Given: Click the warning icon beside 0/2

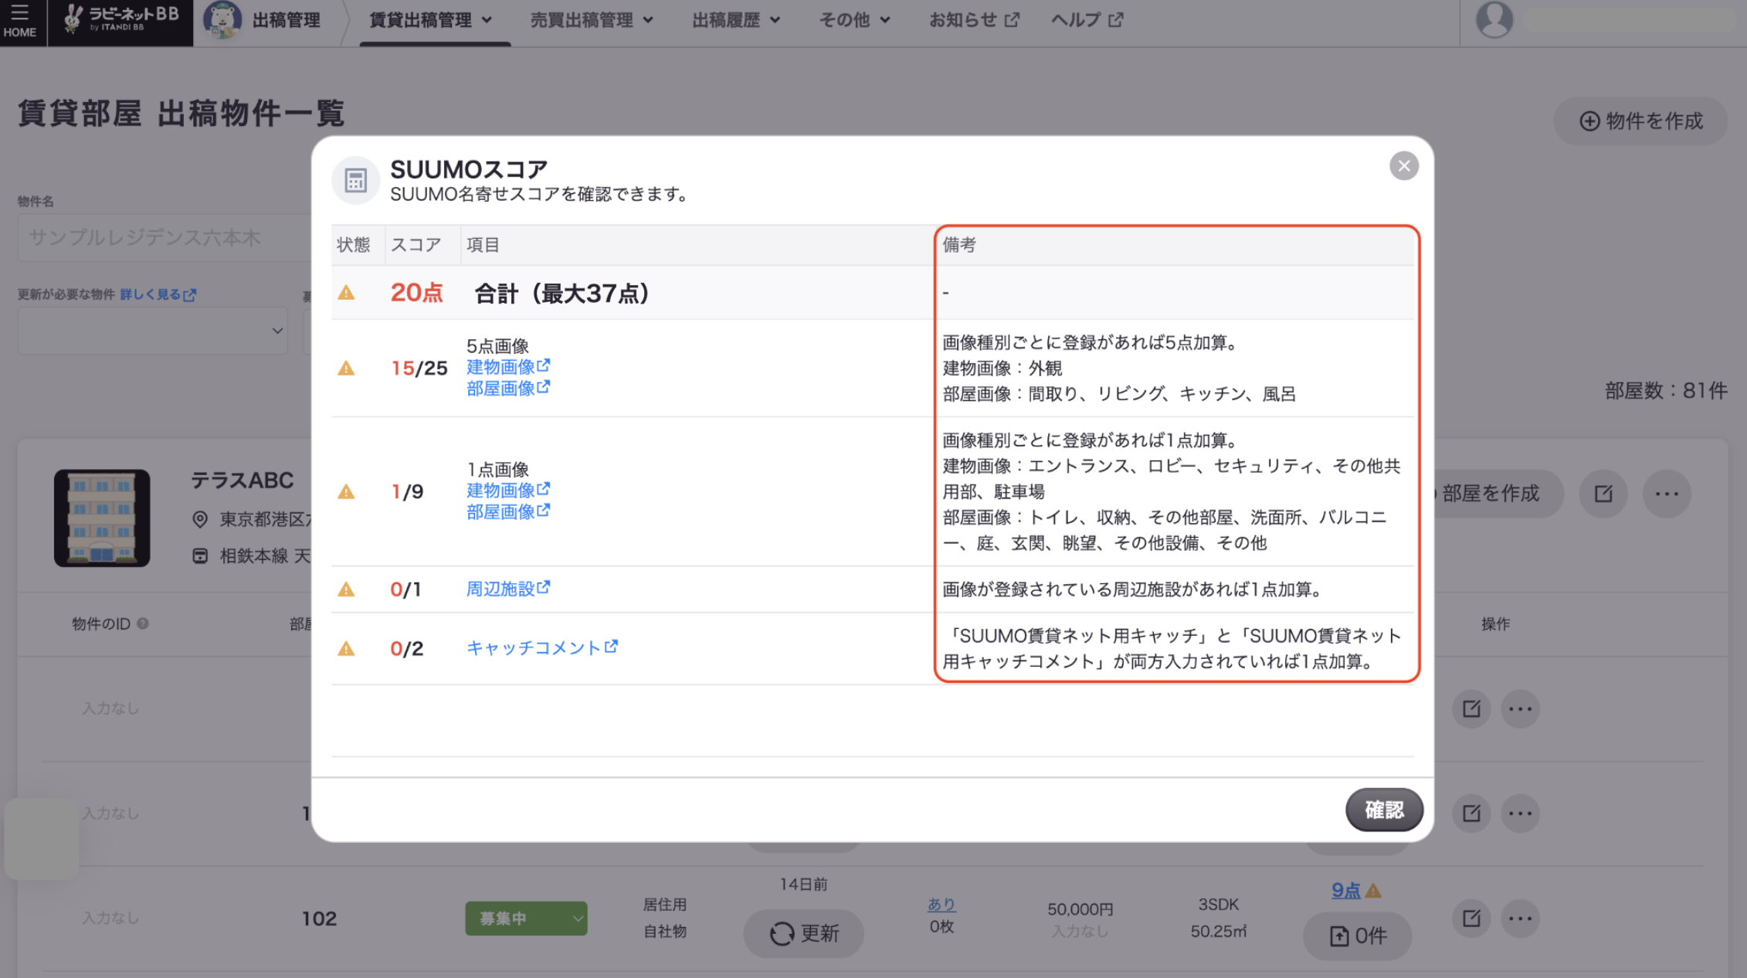Looking at the screenshot, I should pos(346,649).
